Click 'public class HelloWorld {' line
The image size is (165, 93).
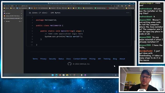point(49,26)
